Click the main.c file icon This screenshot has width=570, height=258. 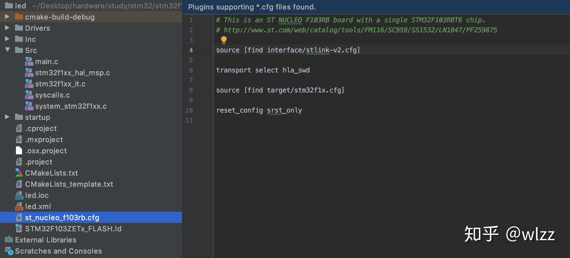point(29,61)
